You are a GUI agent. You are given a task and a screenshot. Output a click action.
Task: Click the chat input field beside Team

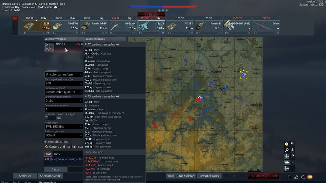75,169
